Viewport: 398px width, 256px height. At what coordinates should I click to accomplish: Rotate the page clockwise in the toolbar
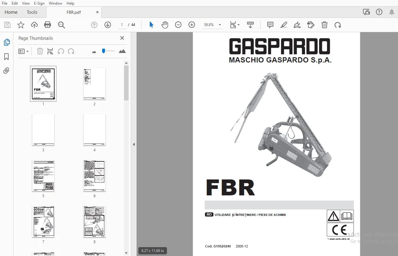338,25
